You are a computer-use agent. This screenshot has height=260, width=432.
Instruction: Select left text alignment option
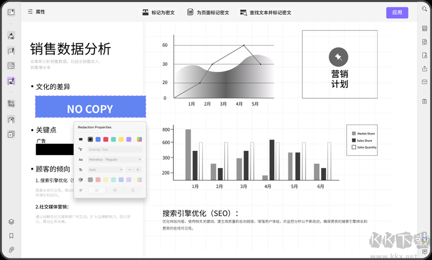[97, 190]
